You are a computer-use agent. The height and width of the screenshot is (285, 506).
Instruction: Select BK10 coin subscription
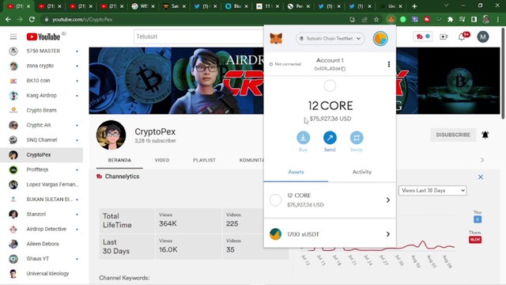(x=41, y=81)
